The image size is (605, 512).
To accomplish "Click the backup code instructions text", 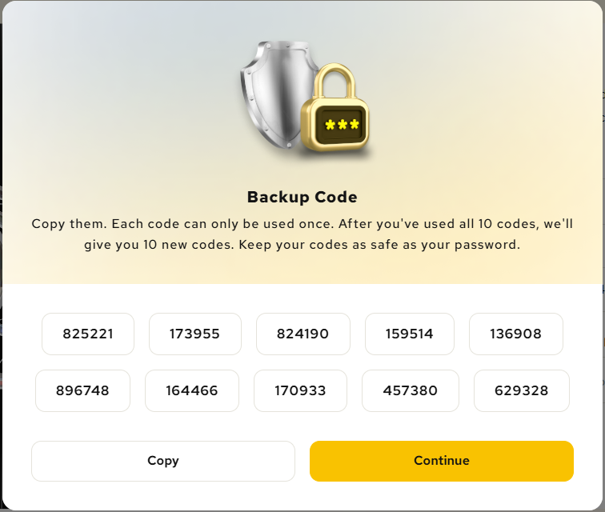I will [x=302, y=234].
